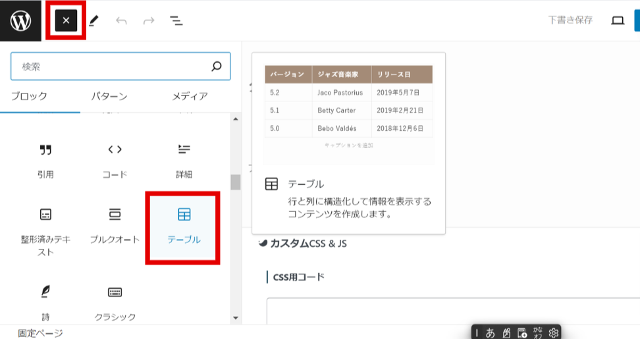
Task: Click the バージョン header in preview table
Action: (288, 74)
